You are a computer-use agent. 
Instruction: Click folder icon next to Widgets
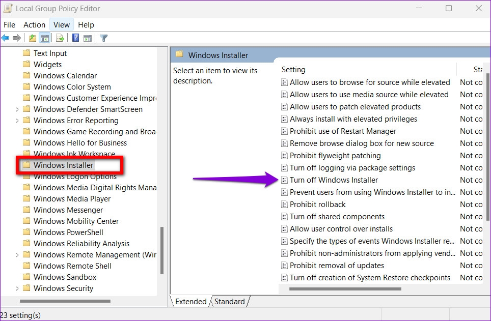26,64
